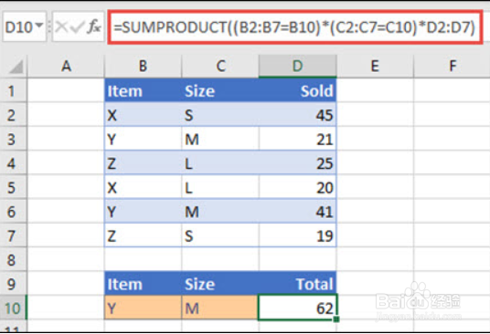The image size is (490, 334).
Task: Select orange cell C10 containing M
Action: point(220,308)
